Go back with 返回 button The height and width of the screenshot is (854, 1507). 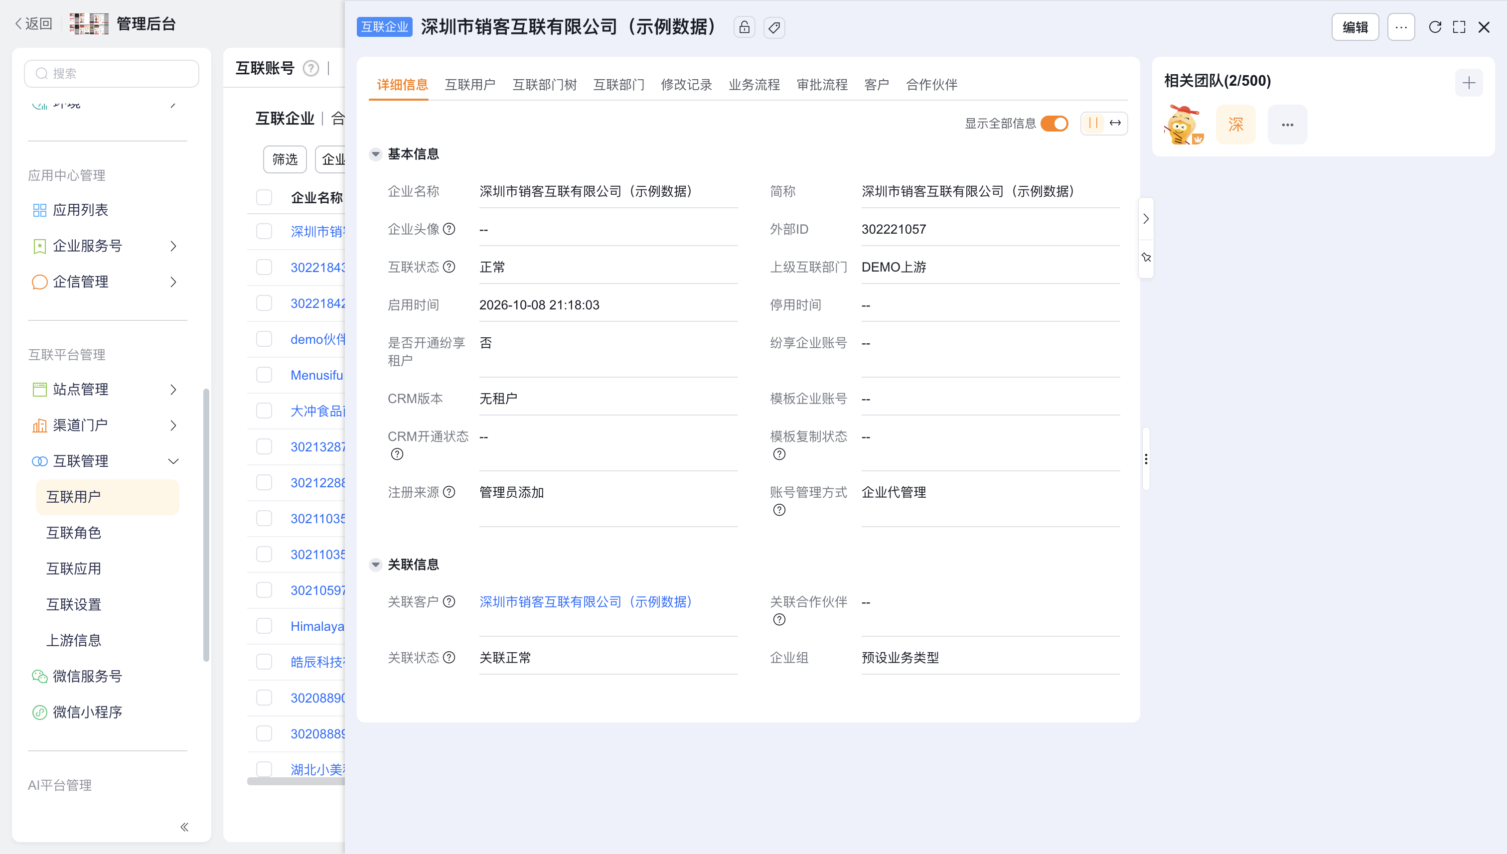33,23
